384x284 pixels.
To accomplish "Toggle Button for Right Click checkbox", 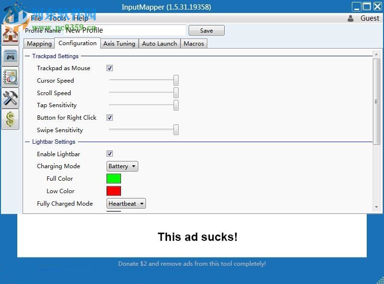I will coord(109,117).
